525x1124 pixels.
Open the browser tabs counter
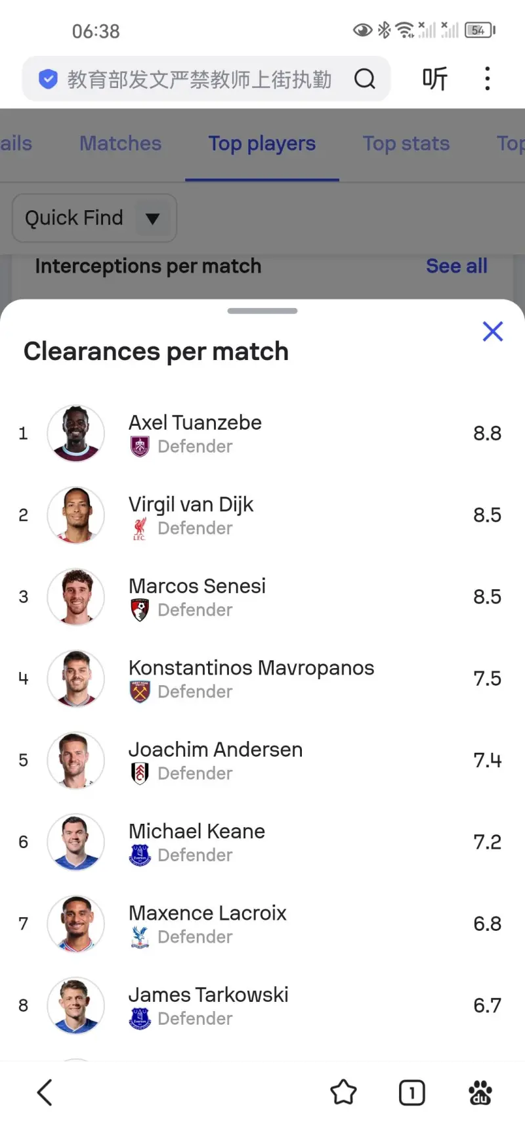point(411,1092)
